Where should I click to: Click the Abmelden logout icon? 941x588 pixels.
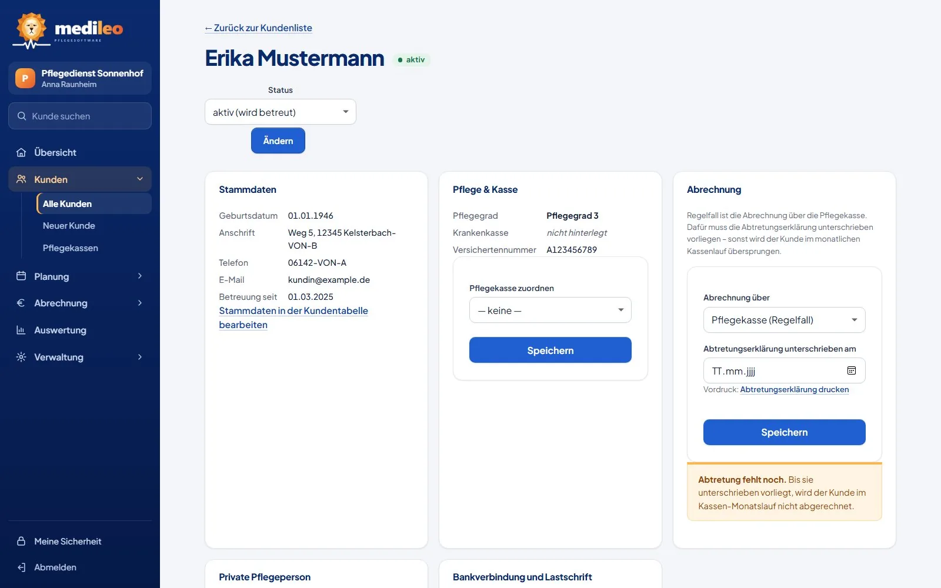[21, 567]
